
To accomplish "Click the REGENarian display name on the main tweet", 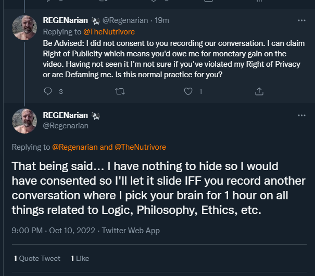I will tap(66, 115).
